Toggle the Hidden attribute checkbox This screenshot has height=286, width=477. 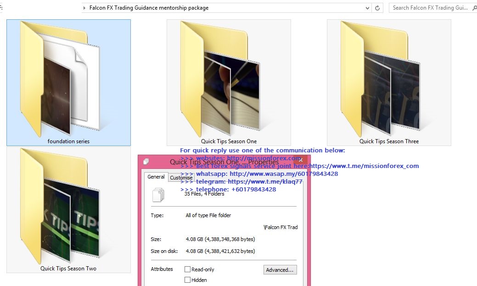coord(187,280)
